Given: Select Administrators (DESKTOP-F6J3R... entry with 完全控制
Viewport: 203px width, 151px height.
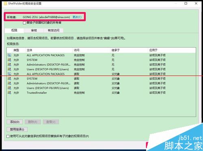Looking at the screenshot, I should 101,65.
